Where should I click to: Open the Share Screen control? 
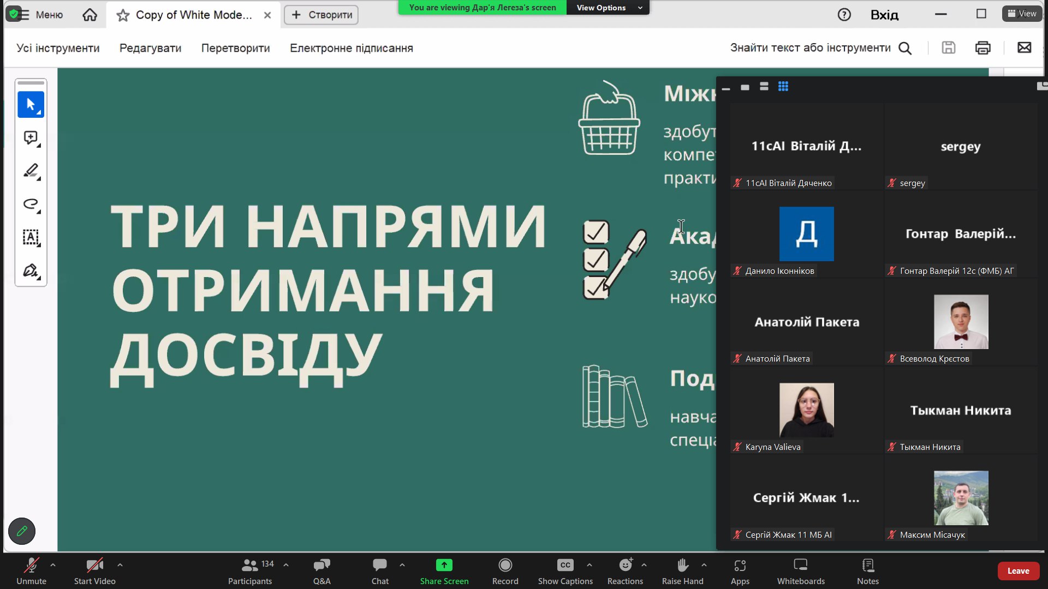[444, 570]
